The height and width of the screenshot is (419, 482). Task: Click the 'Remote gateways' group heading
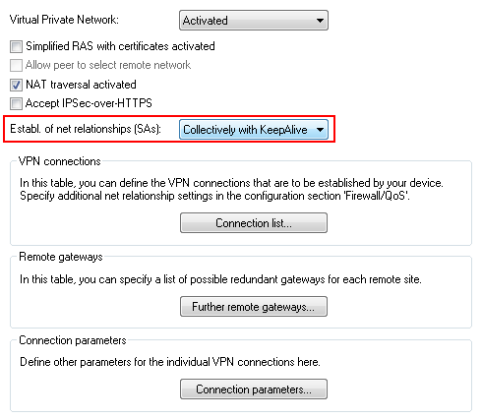click(x=61, y=257)
